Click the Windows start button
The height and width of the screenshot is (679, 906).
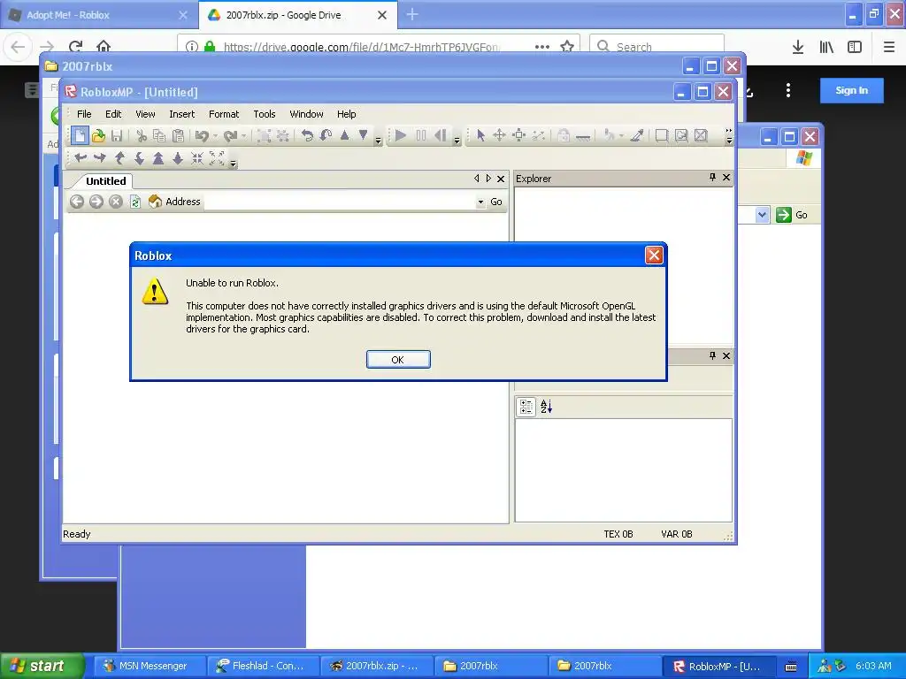(x=42, y=666)
